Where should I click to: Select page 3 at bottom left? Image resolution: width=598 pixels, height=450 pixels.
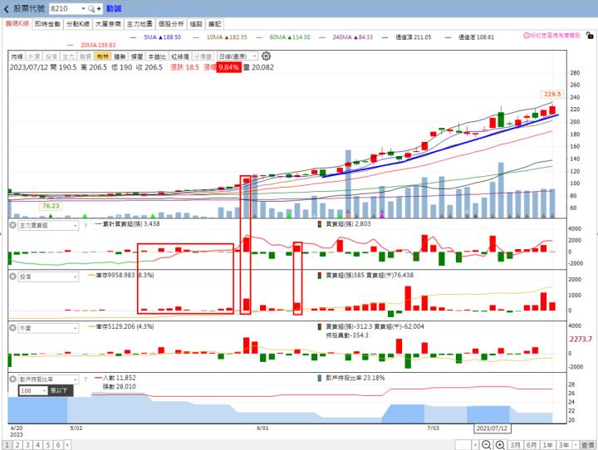coord(27,445)
